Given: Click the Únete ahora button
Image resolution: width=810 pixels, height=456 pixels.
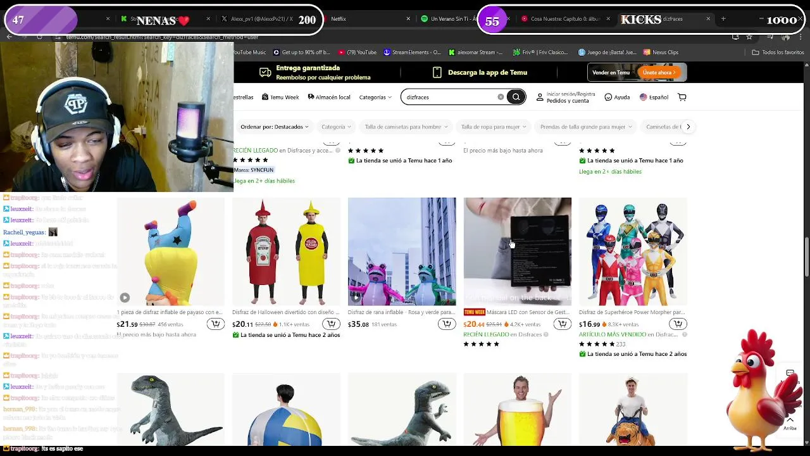Looking at the screenshot, I should (x=659, y=72).
